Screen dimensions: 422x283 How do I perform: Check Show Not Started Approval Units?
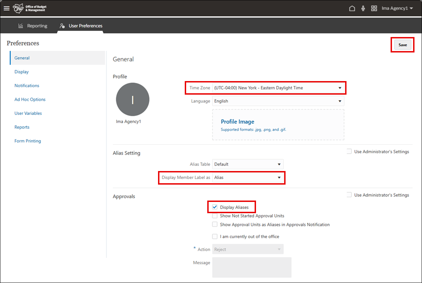coord(215,216)
